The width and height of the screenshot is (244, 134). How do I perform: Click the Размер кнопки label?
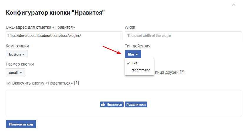click(20, 64)
